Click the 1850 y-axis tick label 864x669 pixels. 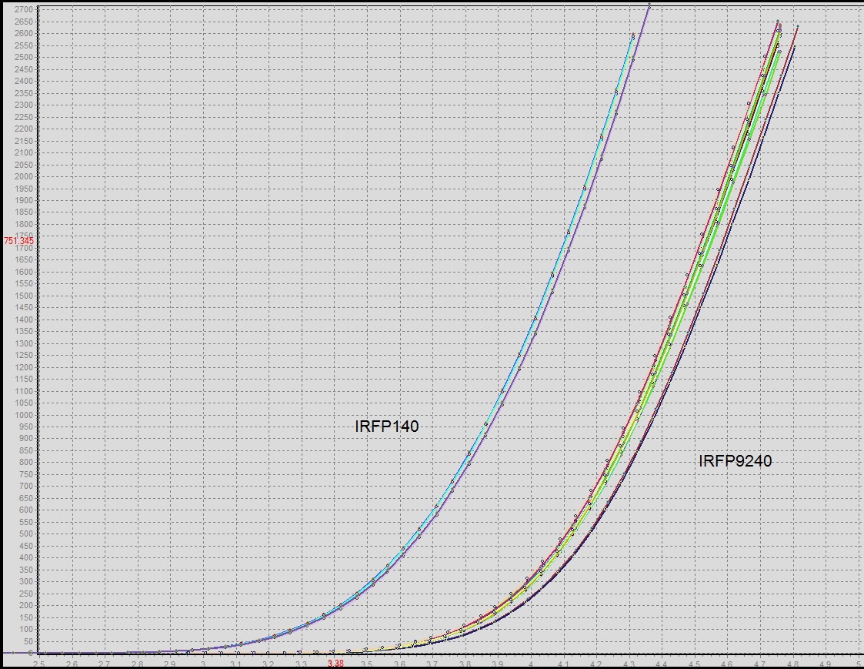click(23, 212)
